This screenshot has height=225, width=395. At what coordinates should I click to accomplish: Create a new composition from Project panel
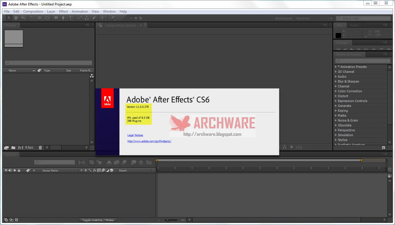[x=21, y=148]
